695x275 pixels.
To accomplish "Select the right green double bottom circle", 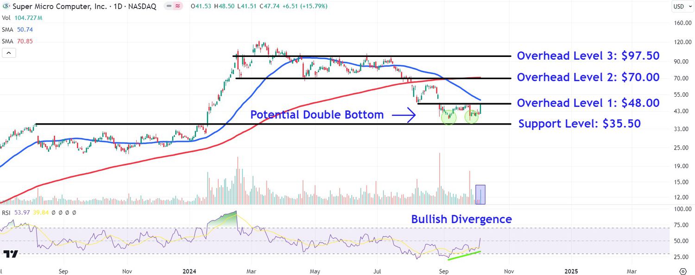I will point(472,118).
